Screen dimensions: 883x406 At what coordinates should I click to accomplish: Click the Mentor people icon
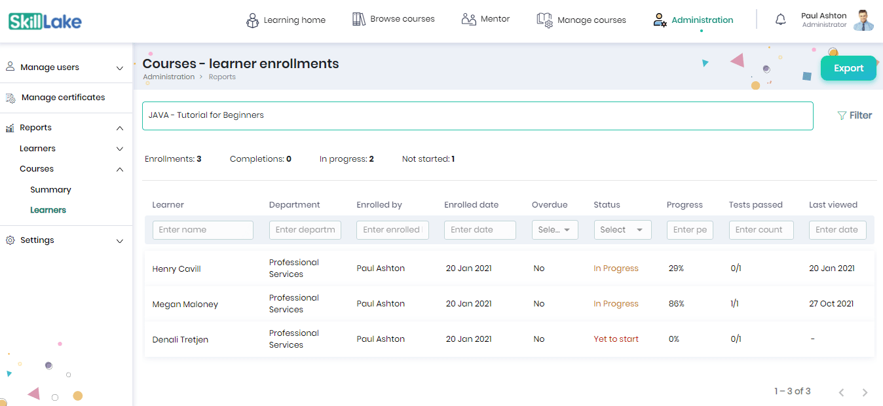coord(468,19)
